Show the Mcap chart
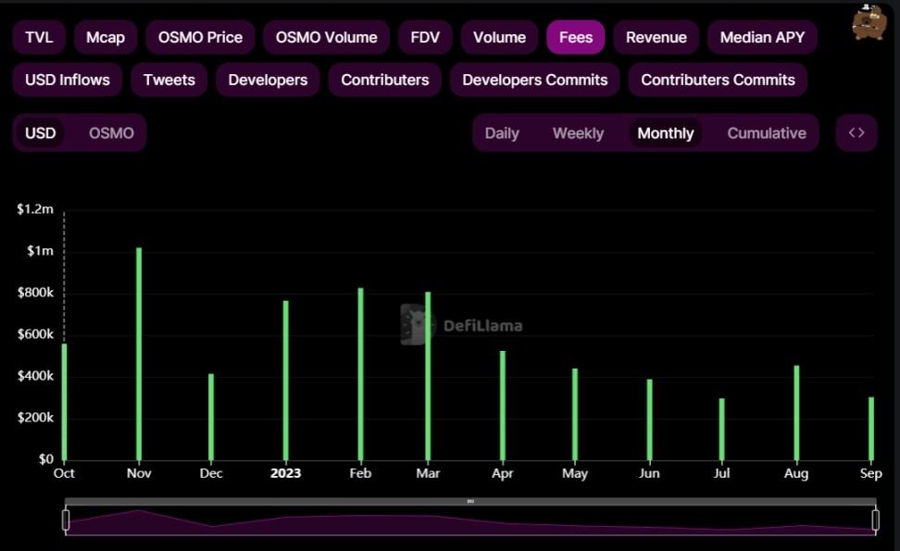This screenshot has width=900, height=551. pyautogui.click(x=105, y=37)
